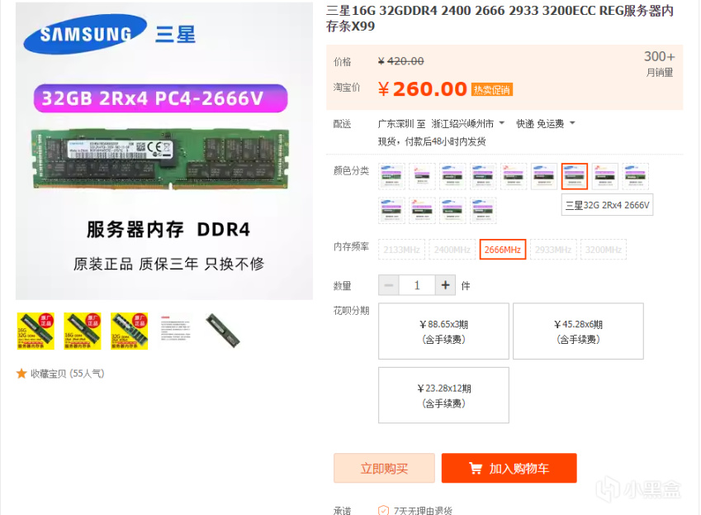
Task: Select the 2400MHz memory frequency option
Action: [x=452, y=250]
